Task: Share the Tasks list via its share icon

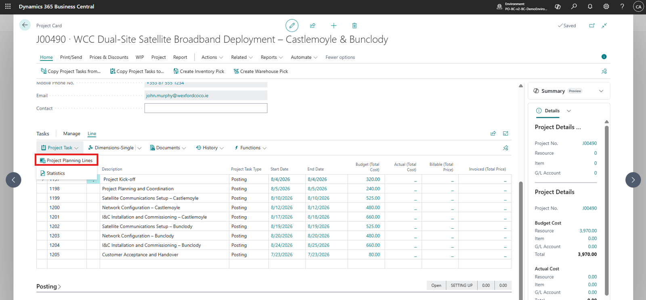Action: [x=493, y=133]
